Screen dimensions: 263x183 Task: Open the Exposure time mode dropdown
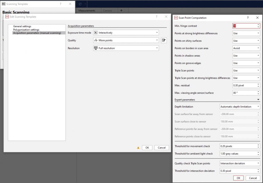click(126, 33)
